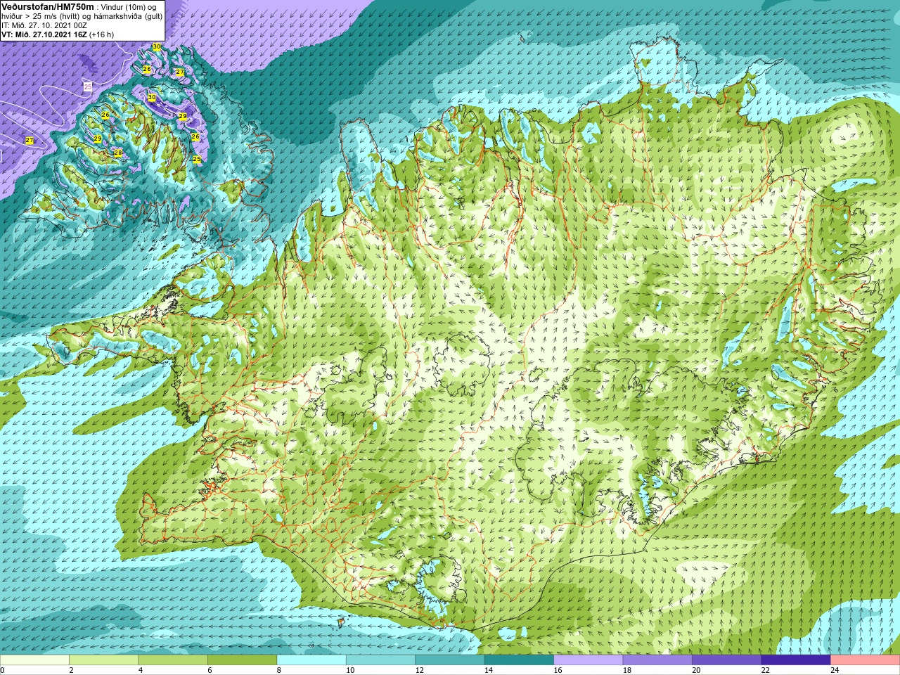Click the legend scale number 22
900x675 pixels.
766,670
